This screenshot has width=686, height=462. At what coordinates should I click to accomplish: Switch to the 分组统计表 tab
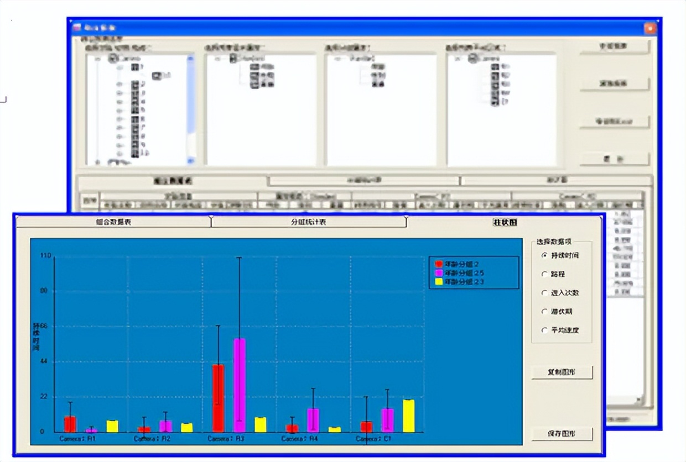click(308, 221)
